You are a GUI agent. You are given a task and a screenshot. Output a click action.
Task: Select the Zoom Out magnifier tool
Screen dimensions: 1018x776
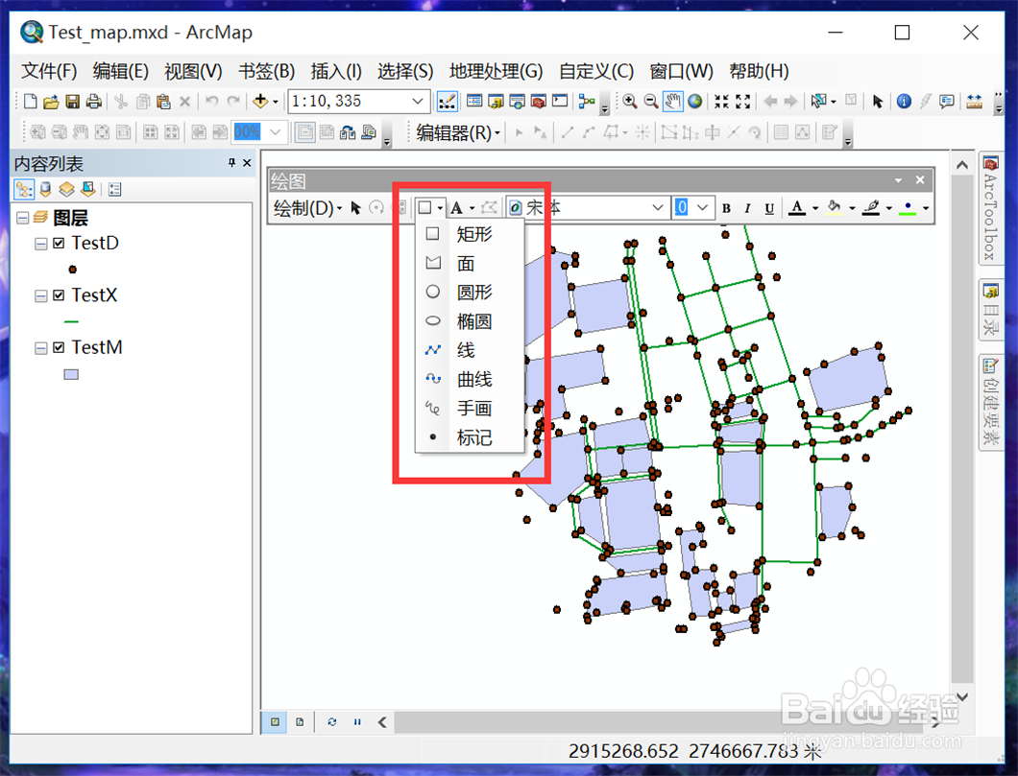(650, 101)
